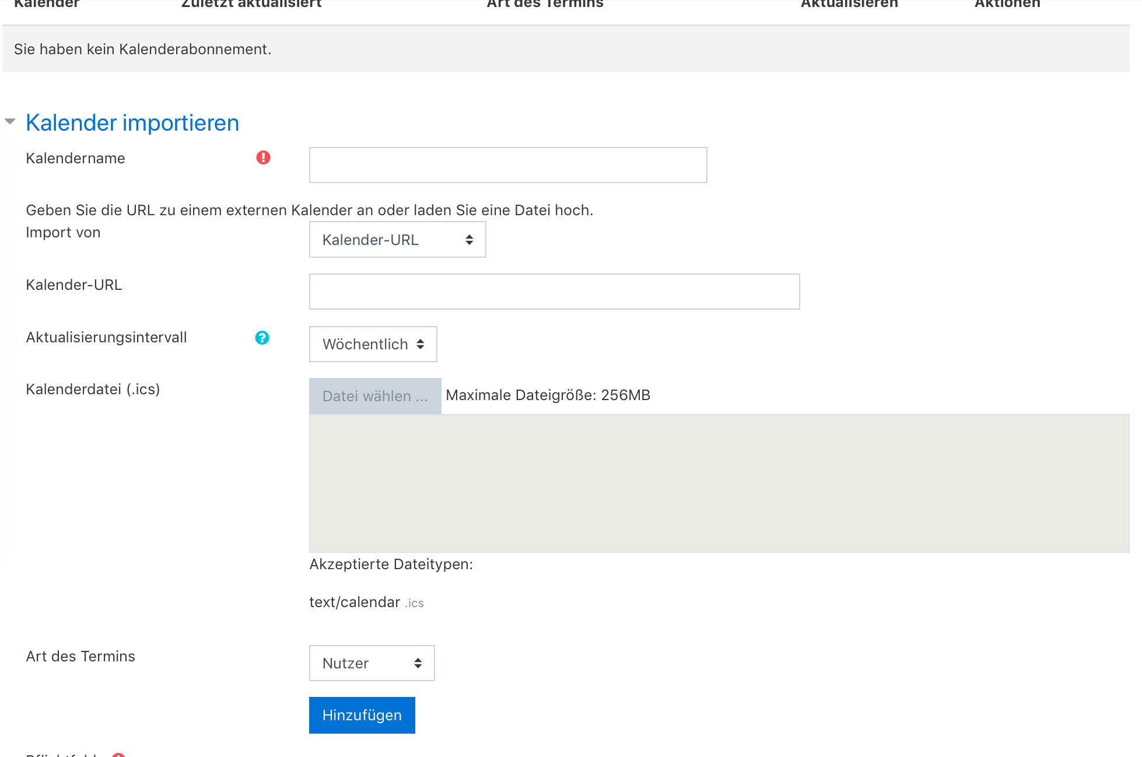
Task: Click the Aktualisieren column header
Action: point(849,5)
